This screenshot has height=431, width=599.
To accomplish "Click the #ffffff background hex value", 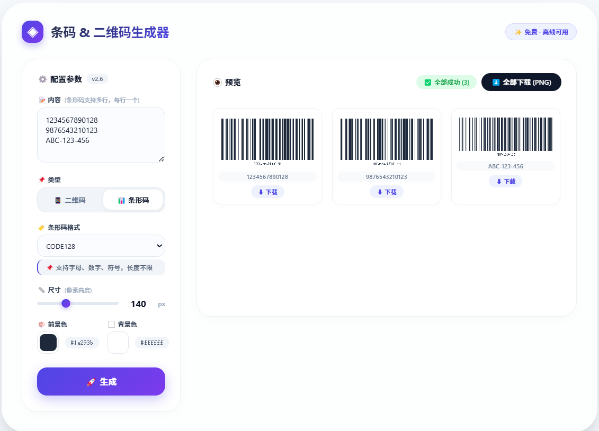I will coord(151,343).
